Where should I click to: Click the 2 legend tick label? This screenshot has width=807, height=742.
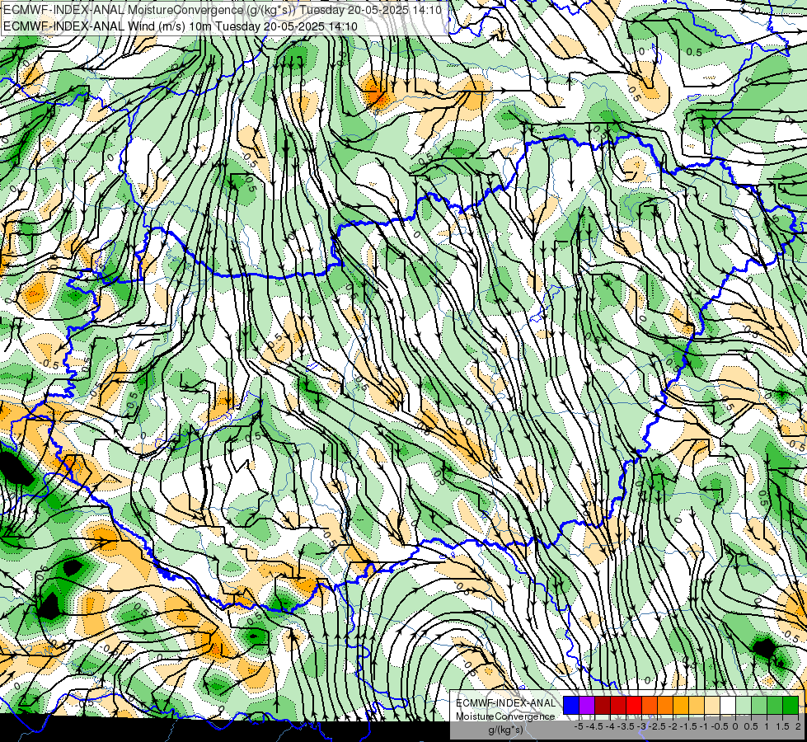[798, 726]
